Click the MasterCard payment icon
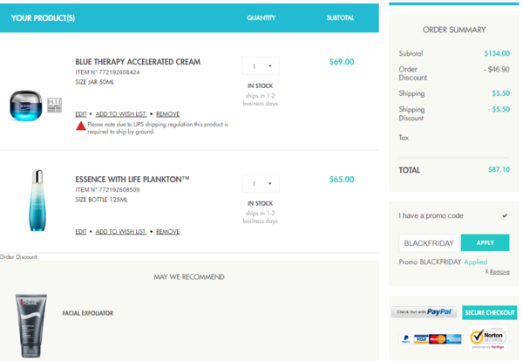 click(438, 339)
